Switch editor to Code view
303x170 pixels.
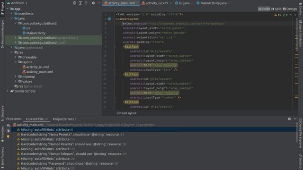tap(264, 9)
